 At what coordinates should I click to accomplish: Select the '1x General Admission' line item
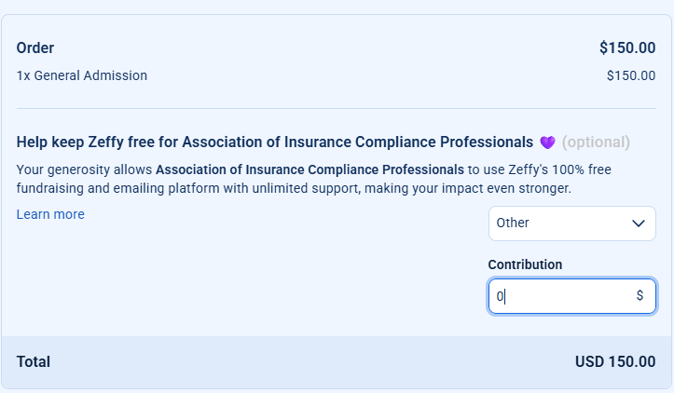[82, 75]
